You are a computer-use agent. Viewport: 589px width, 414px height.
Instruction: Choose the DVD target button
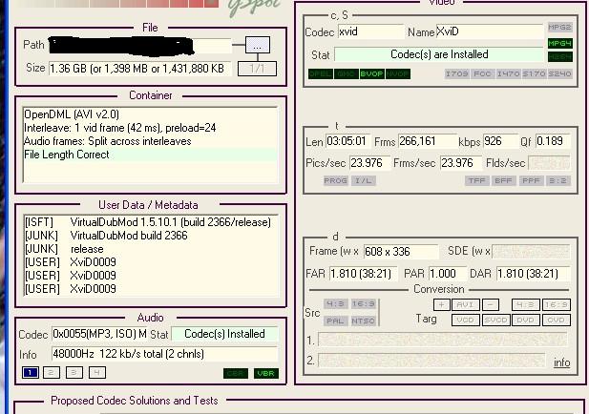(525, 321)
